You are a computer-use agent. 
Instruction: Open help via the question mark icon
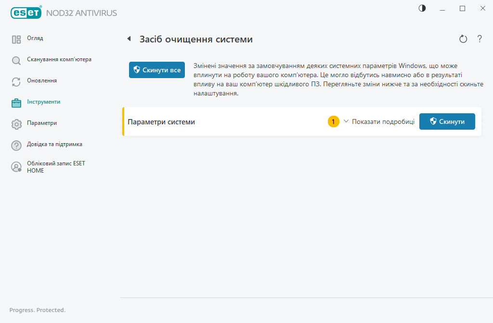click(x=480, y=39)
